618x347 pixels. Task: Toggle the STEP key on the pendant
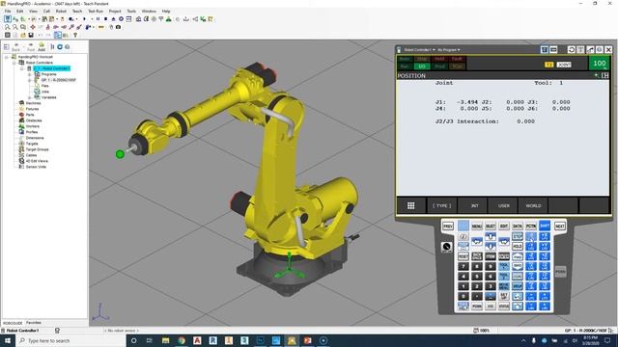click(518, 236)
